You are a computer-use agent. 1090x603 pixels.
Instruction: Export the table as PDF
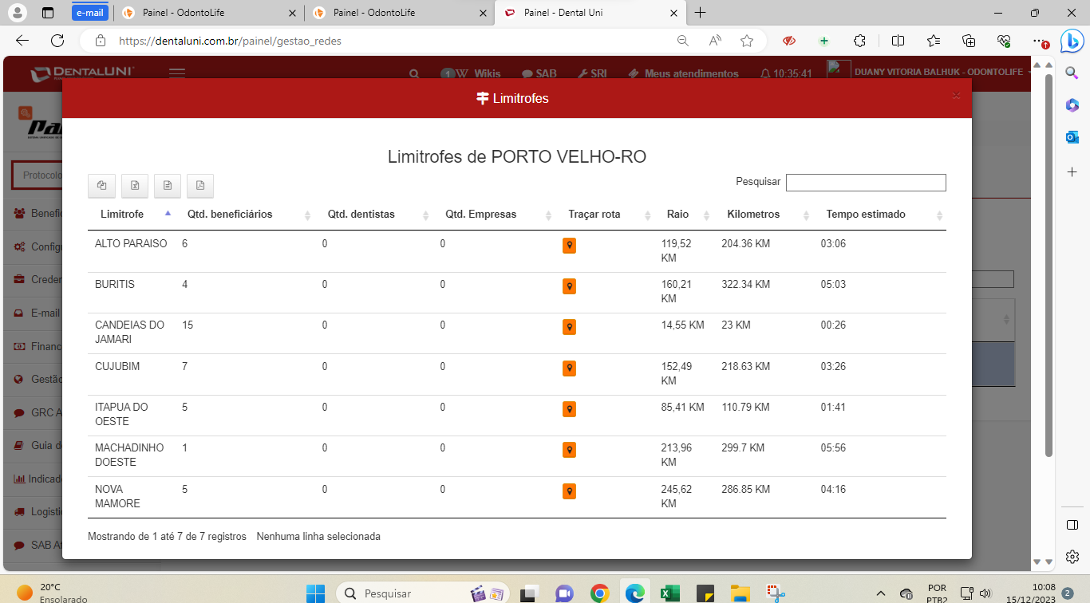[200, 186]
